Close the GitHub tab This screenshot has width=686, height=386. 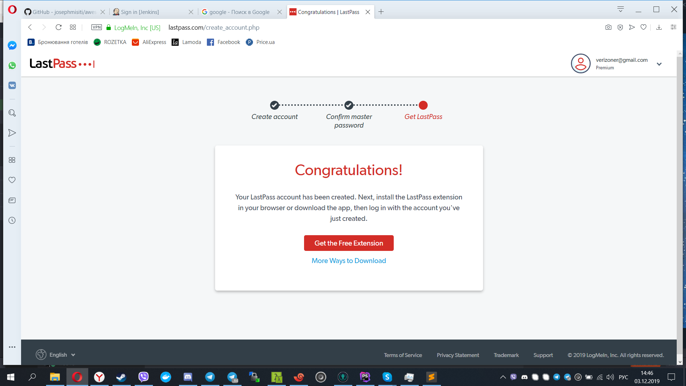click(103, 12)
